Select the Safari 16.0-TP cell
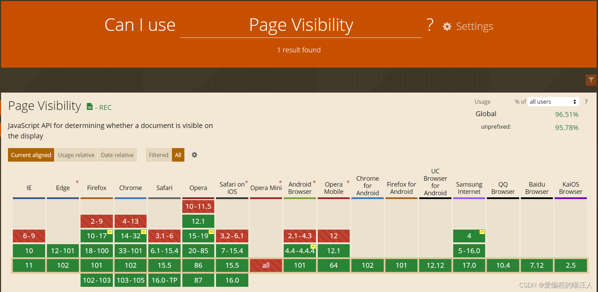Viewport: 598px width, 292px height. (164, 280)
